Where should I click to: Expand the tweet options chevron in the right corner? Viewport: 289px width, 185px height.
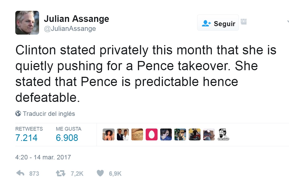point(288,22)
